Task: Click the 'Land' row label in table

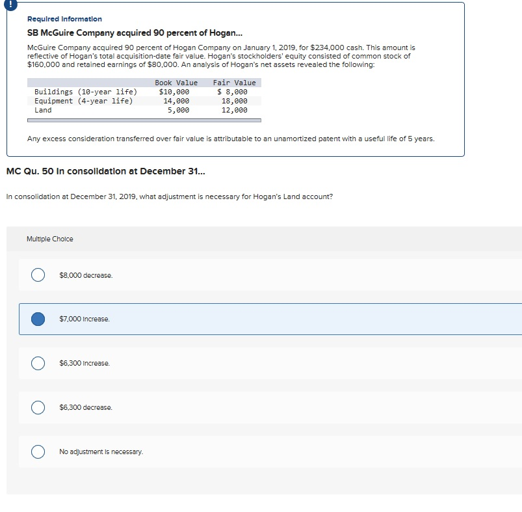Action: pyautogui.click(x=43, y=110)
